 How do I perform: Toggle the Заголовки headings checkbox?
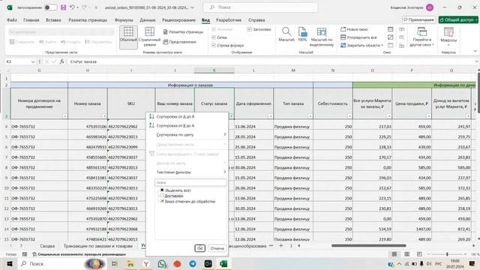(250, 29)
